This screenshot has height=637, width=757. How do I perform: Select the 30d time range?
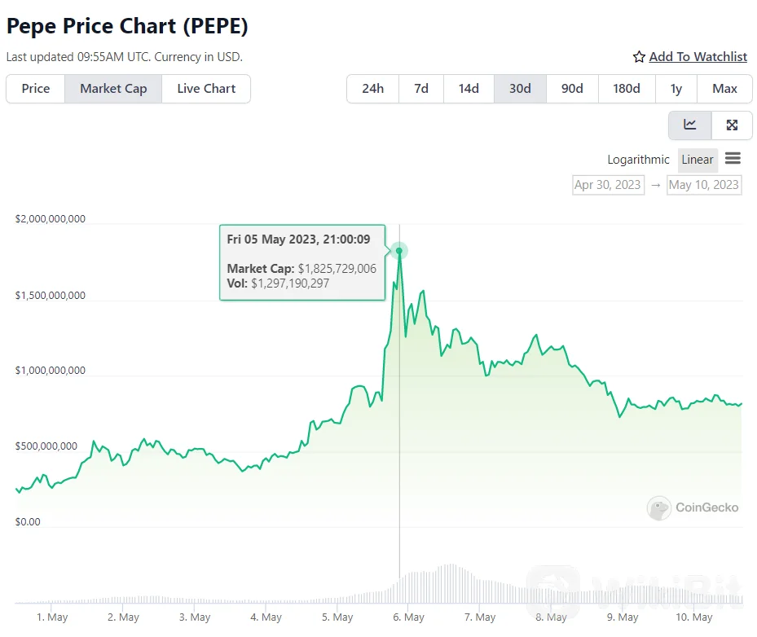[x=520, y=89]
